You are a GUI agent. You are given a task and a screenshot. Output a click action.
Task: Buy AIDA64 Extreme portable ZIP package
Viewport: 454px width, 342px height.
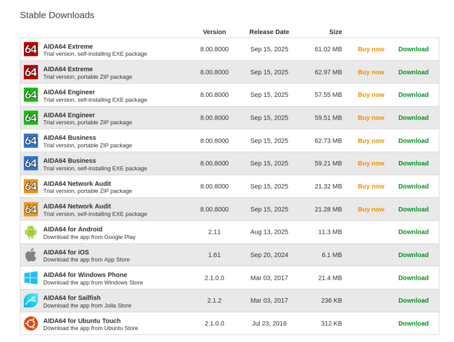(x=371, y=72)
